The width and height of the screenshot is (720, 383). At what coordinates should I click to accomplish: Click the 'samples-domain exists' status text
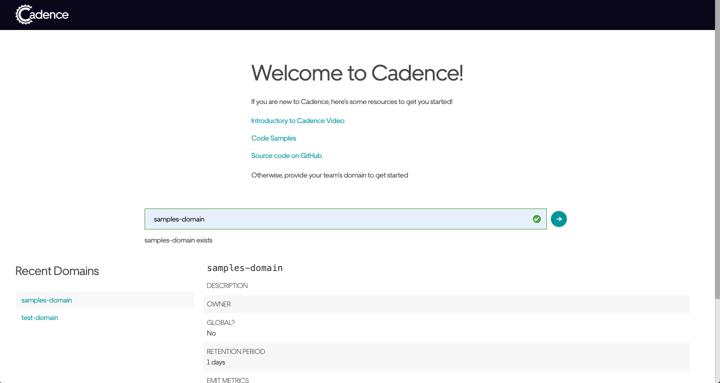[x=179, y=240]
